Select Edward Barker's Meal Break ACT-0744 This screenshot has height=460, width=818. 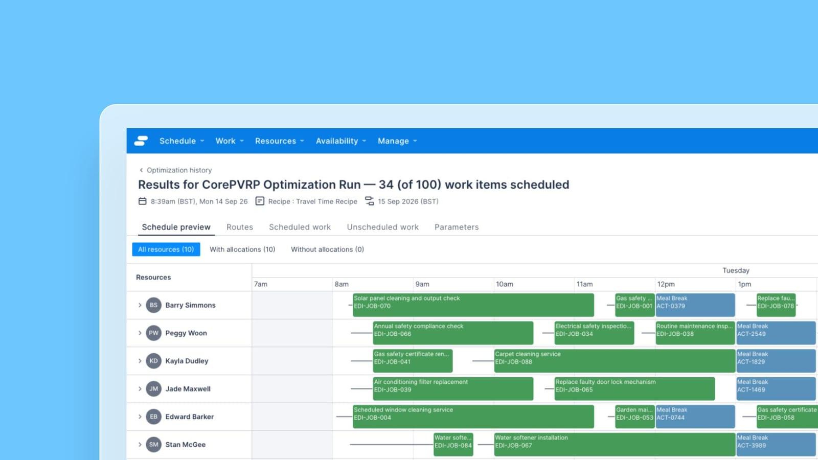(695, 417)
